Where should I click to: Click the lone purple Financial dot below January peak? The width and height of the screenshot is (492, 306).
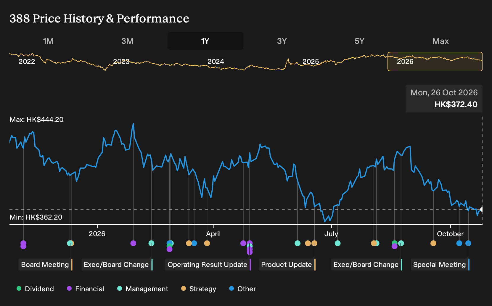tap(133, 243)
